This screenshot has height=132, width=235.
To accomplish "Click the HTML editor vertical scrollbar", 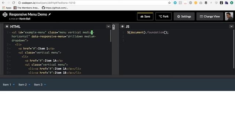I will (111, 36).
